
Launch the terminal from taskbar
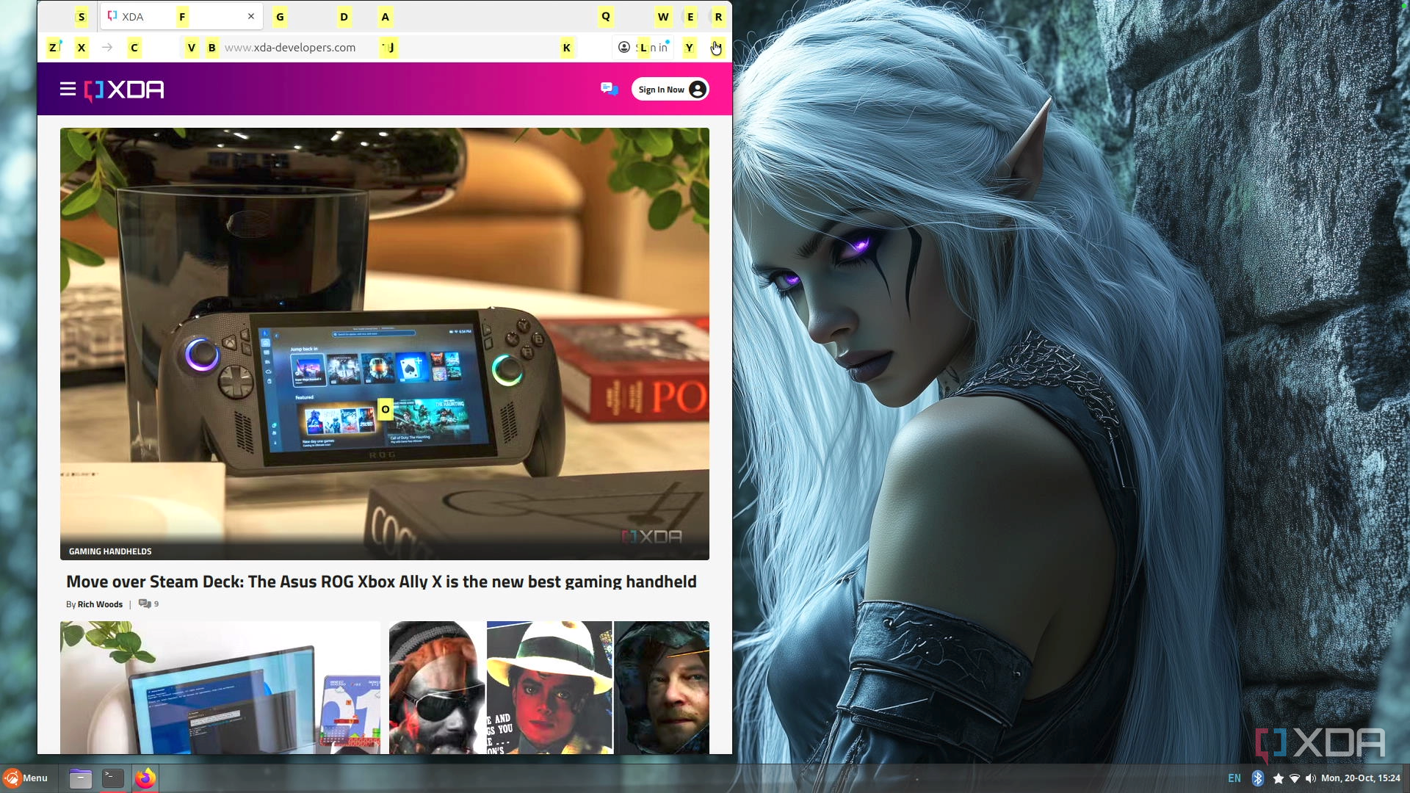pyautogui.click(x=113, y=778)
